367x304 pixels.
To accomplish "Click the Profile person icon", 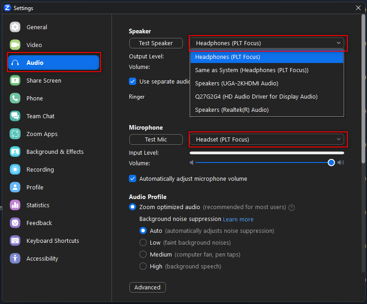I will pos(15,187).
